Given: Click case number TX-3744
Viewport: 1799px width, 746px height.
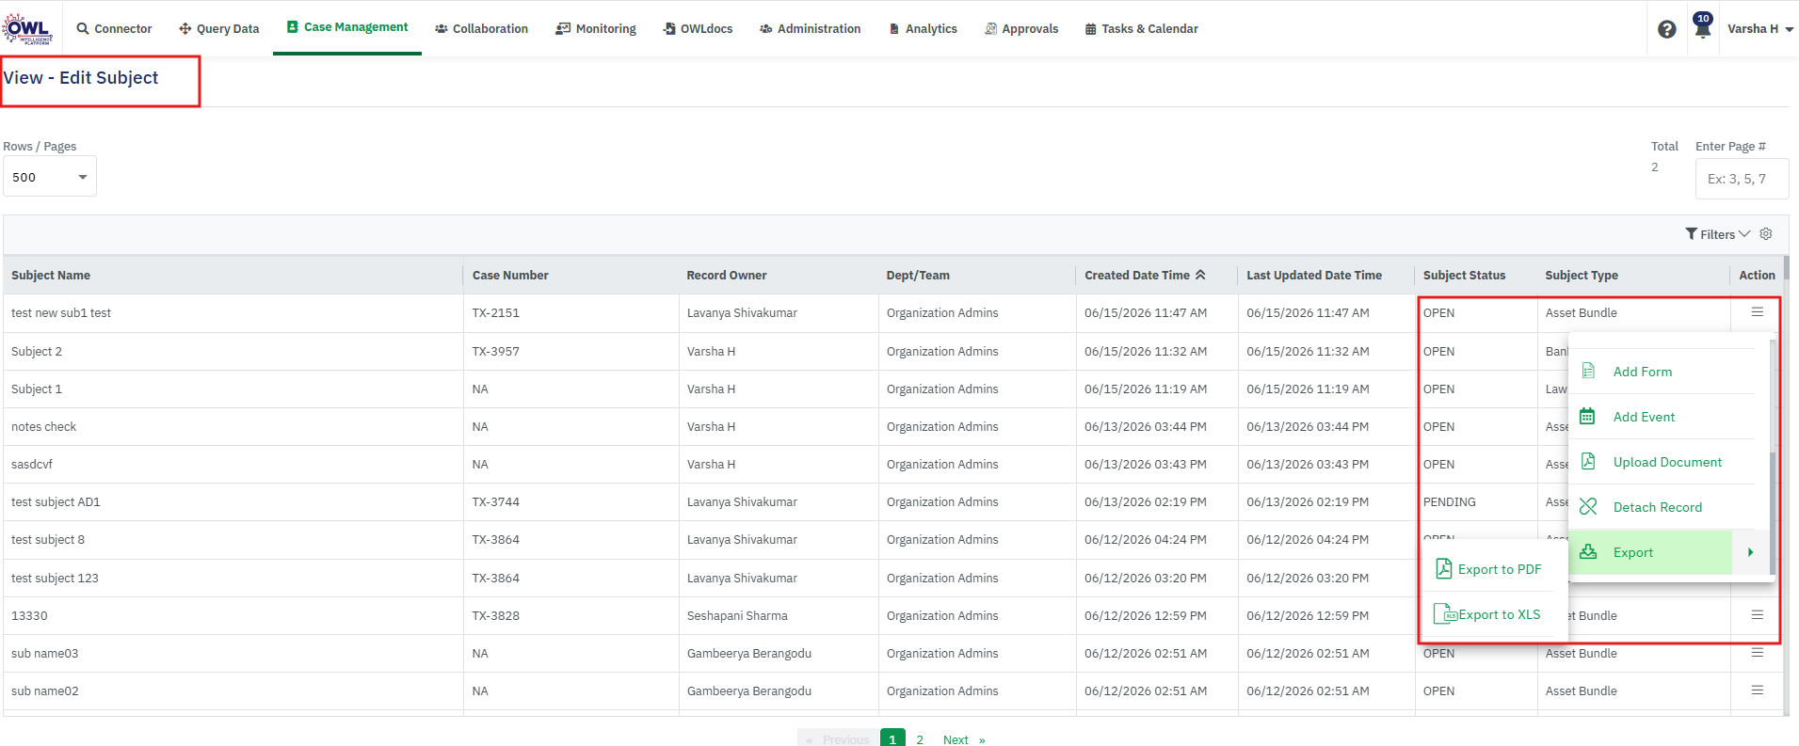Looking at the screenshot, I should [495, 502].
